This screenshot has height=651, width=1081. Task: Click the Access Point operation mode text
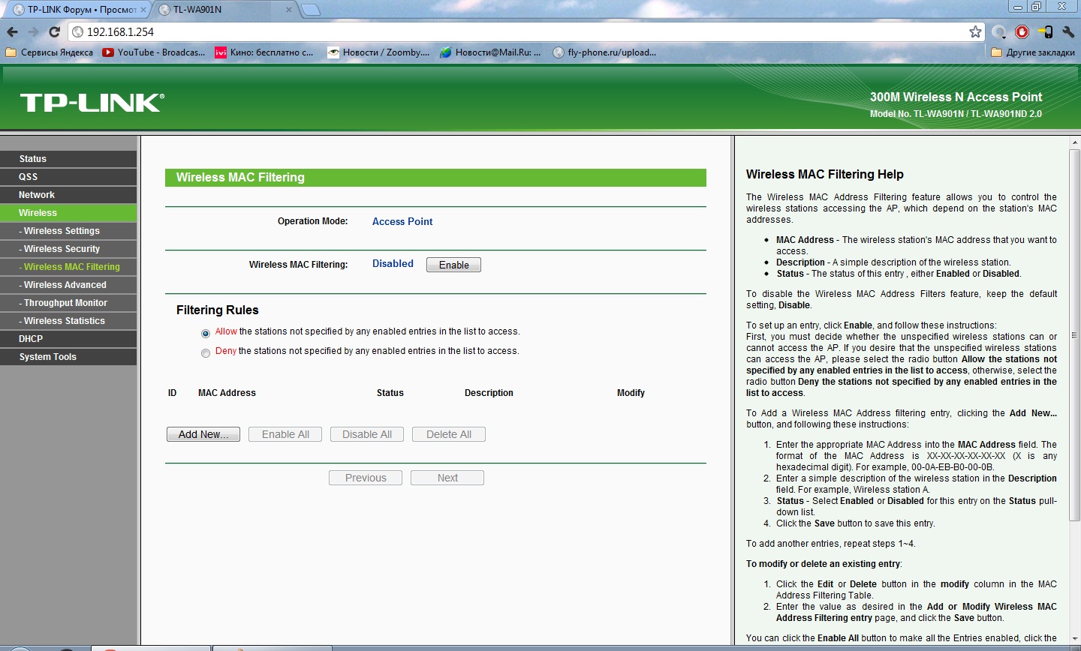tap(402, 221)
